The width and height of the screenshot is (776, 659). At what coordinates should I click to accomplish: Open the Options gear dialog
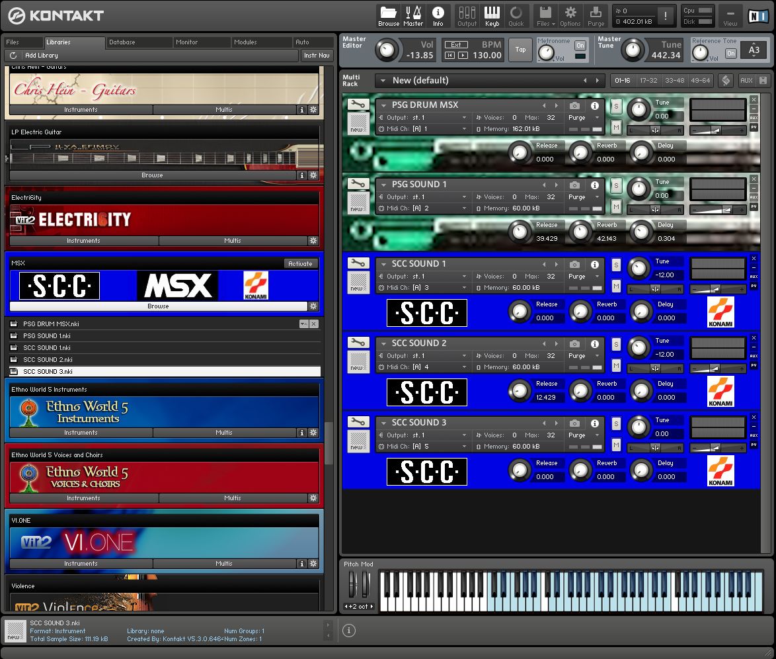(x=570, y=16)
